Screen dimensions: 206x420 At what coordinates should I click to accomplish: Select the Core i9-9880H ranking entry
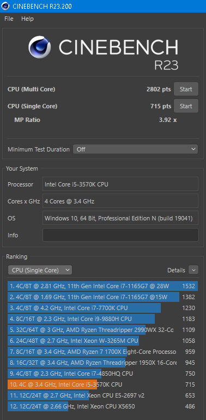(x=103, y=319)
